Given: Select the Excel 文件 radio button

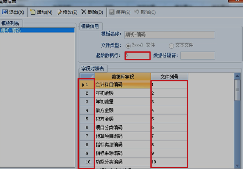Looking at the screenshot, I should click(x=128, y=46).
